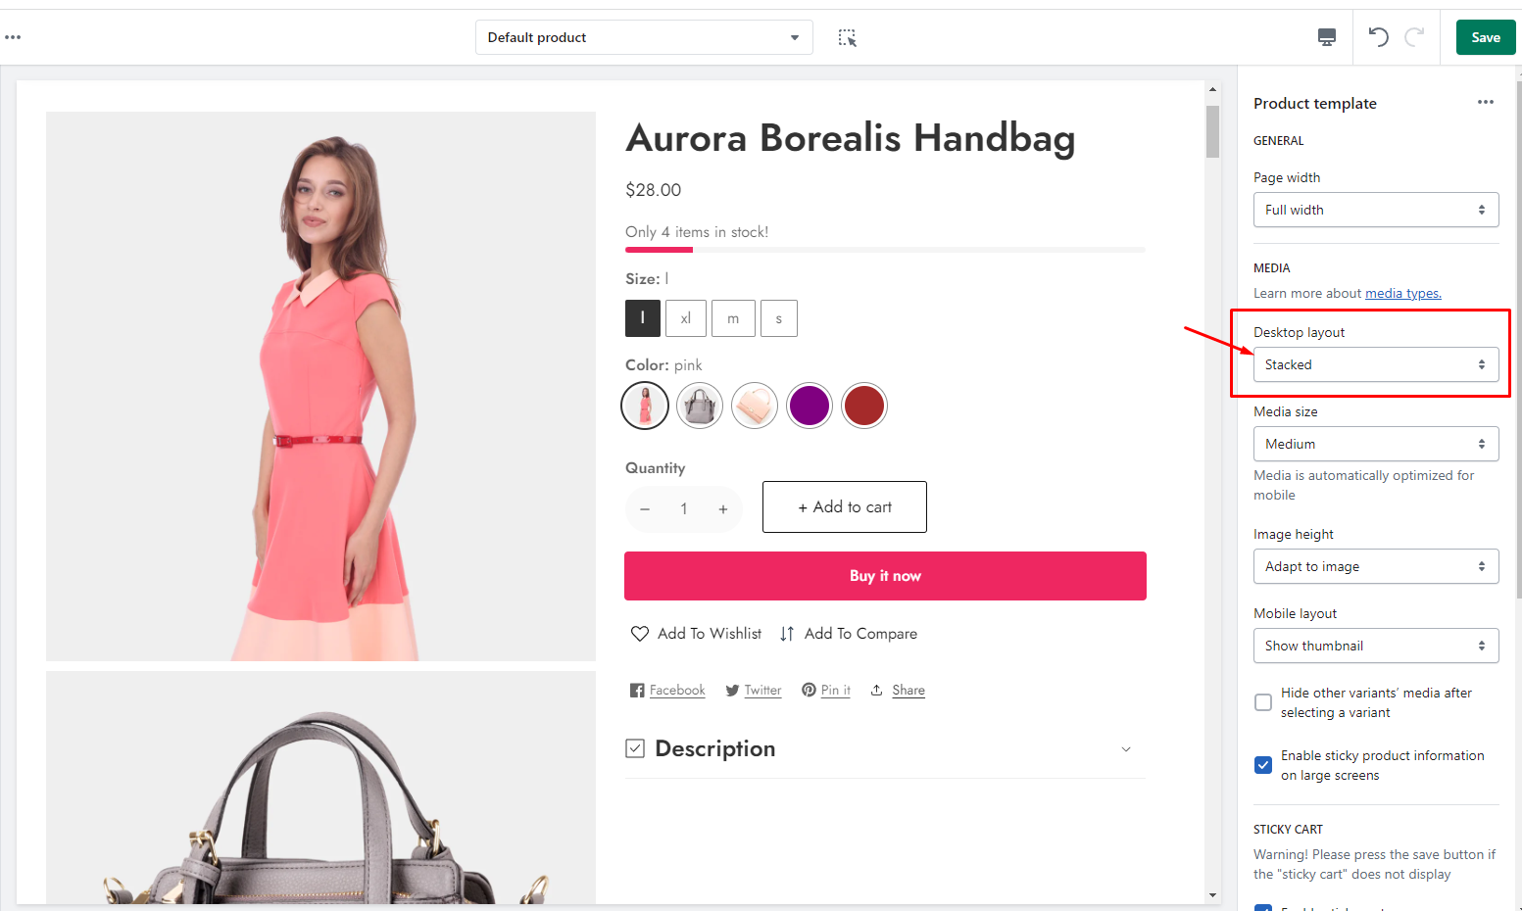Open the Media size dropdown
The height and width of the screenshot is (911, 1522).
1375,444
